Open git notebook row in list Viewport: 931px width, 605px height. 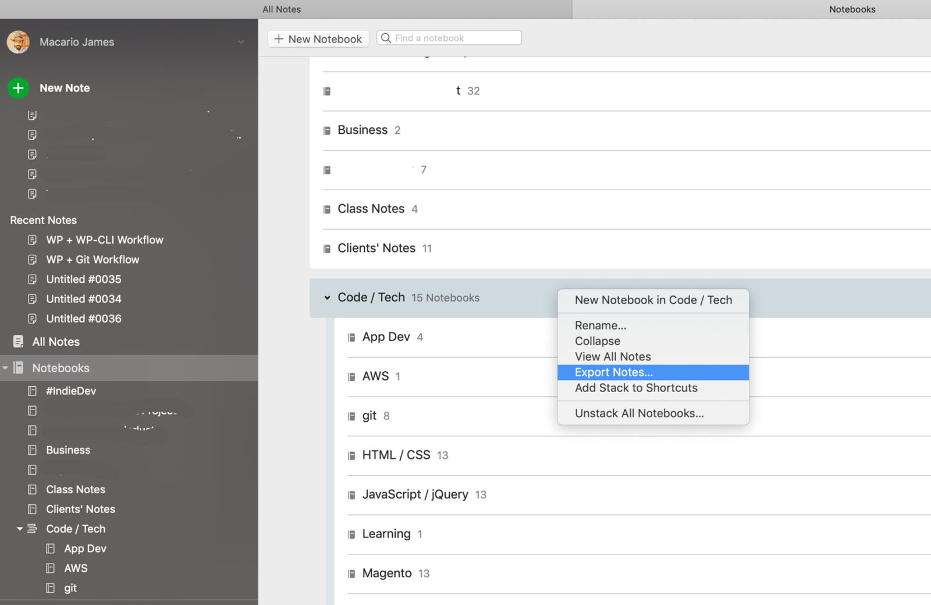(639, 416)
